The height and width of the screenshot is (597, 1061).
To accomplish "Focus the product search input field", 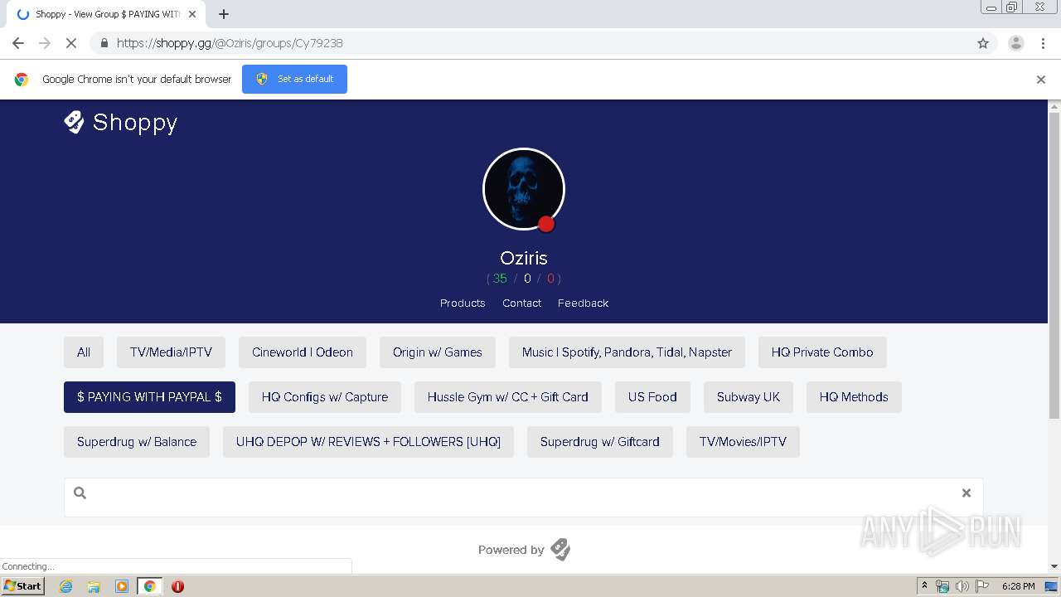I will (524, 498).
